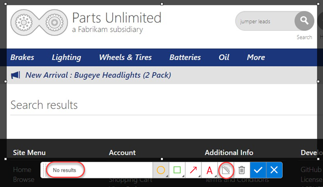Screen dimensions: 323x187
Task: Delete annotation with trash icon
Action: 242,170
